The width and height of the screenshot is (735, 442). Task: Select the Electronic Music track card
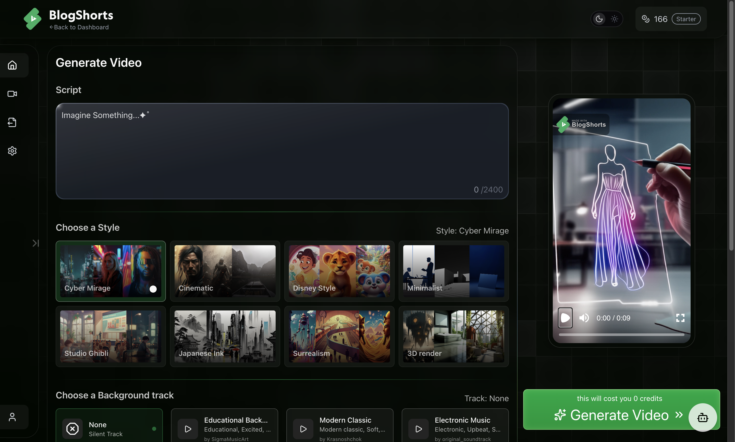[x=455, y=425]
